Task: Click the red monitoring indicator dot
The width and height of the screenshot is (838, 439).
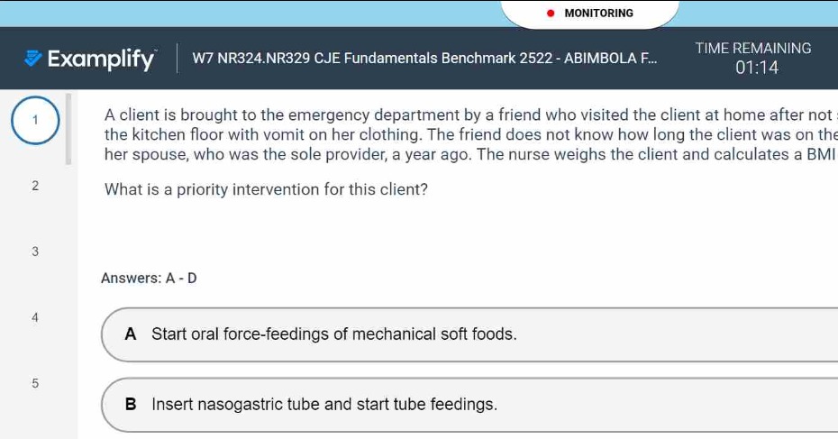Action: 551,14
